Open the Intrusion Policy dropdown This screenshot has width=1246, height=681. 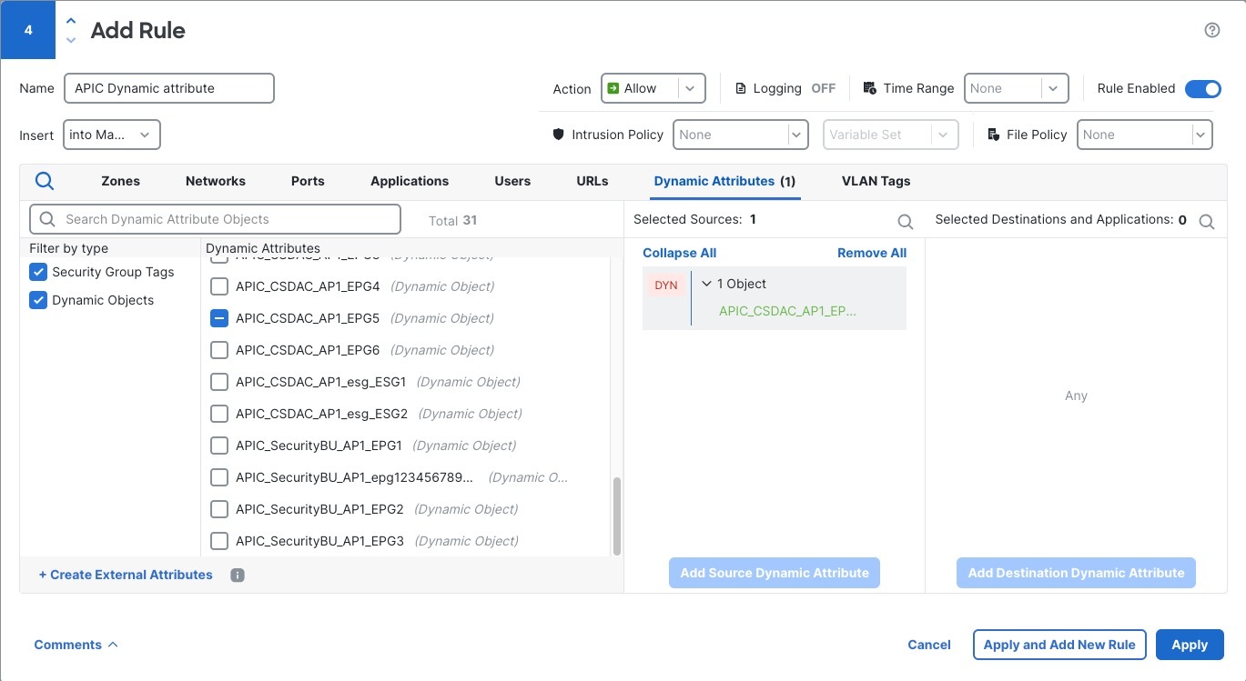coord(740,135)
